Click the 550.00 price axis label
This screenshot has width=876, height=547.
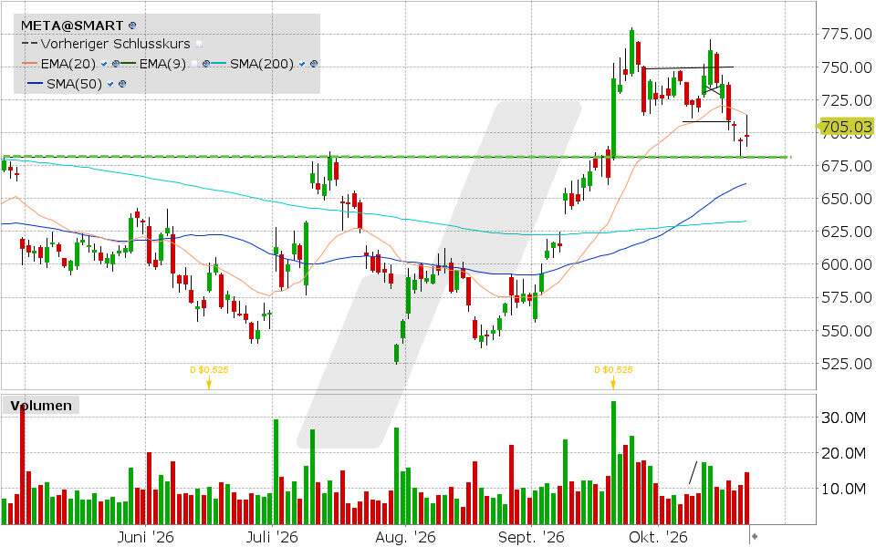tap(847, 331)
